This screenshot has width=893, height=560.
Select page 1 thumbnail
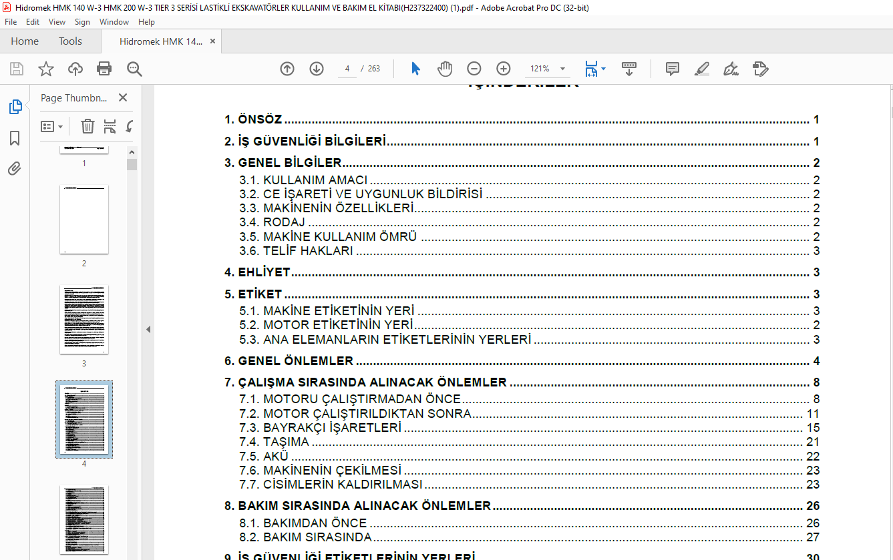(84, 150)
